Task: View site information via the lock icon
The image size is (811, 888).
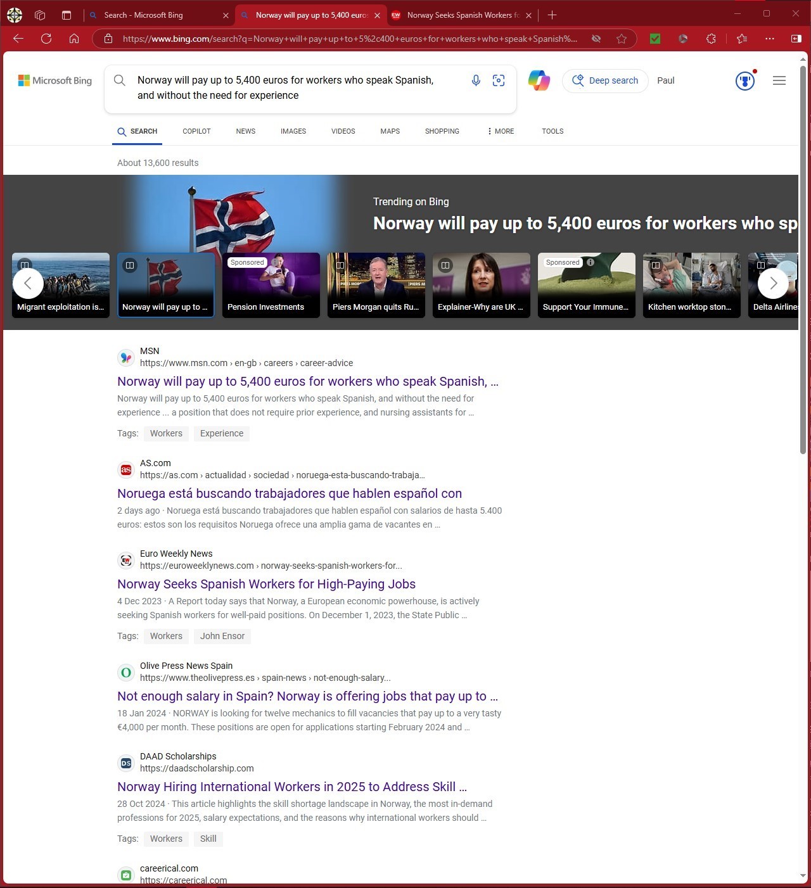Action: [x=108, y=39]
